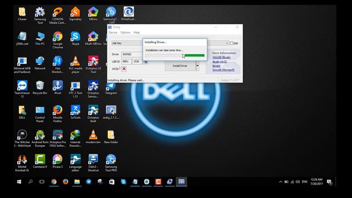The image size is (352, 198).
Task: Select the Chaser folder on the desktop
Action: tap(22, 13)
